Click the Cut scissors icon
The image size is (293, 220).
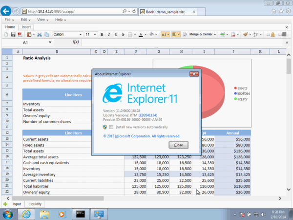[x=40, y=34]
